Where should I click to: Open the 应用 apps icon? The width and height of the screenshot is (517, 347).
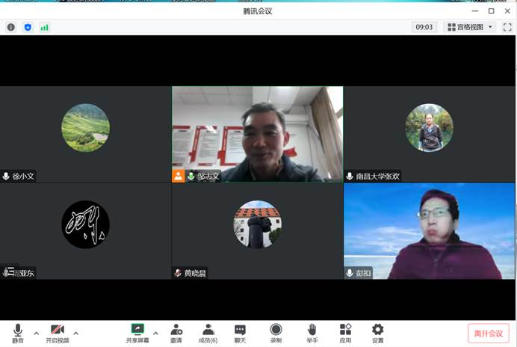(x=345, y=332)
